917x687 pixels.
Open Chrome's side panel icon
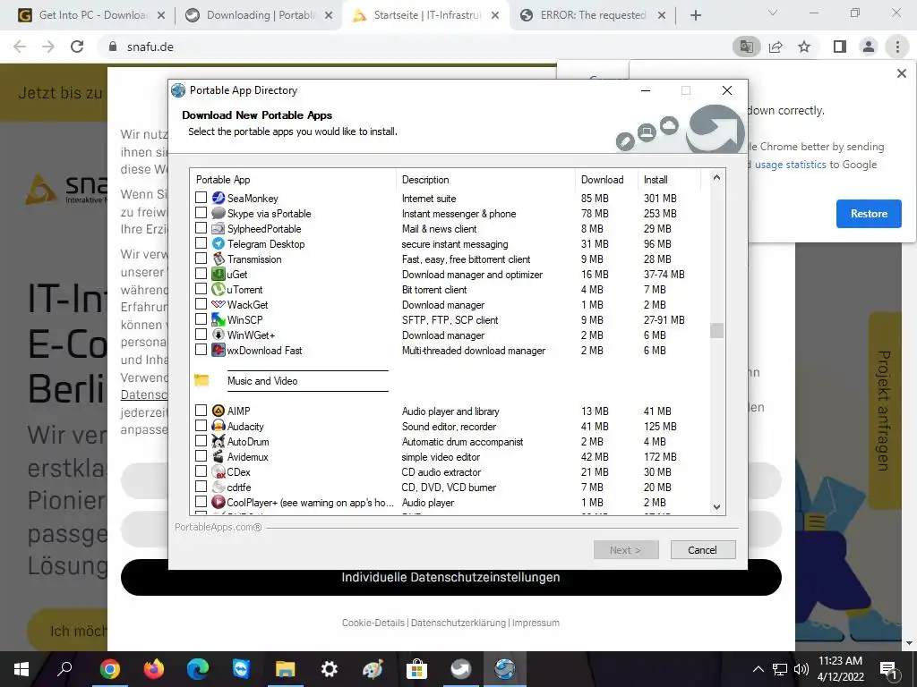tap(840, 47)
